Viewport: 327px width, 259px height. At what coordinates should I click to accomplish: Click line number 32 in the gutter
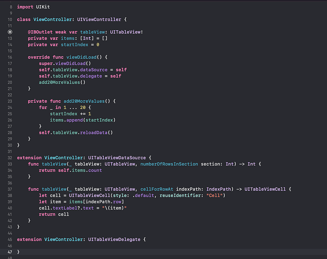tap(10, 158)
